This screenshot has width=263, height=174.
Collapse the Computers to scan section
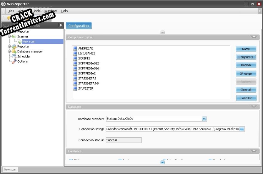pyautogui.click(x=254, y=37)
